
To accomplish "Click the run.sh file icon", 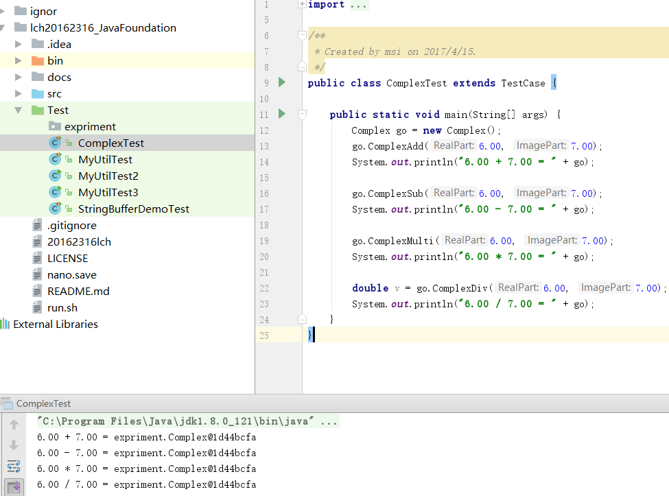I will (37, 308).
